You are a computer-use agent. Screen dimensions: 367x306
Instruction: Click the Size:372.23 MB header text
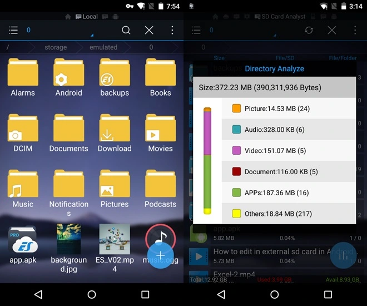pyautogui.click(x=260, y=87)
